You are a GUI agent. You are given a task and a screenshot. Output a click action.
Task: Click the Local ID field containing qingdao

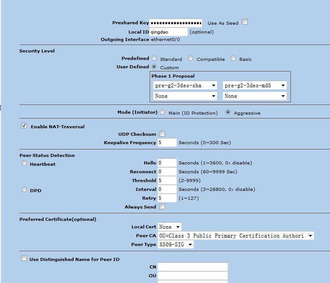tap(169, 32)
